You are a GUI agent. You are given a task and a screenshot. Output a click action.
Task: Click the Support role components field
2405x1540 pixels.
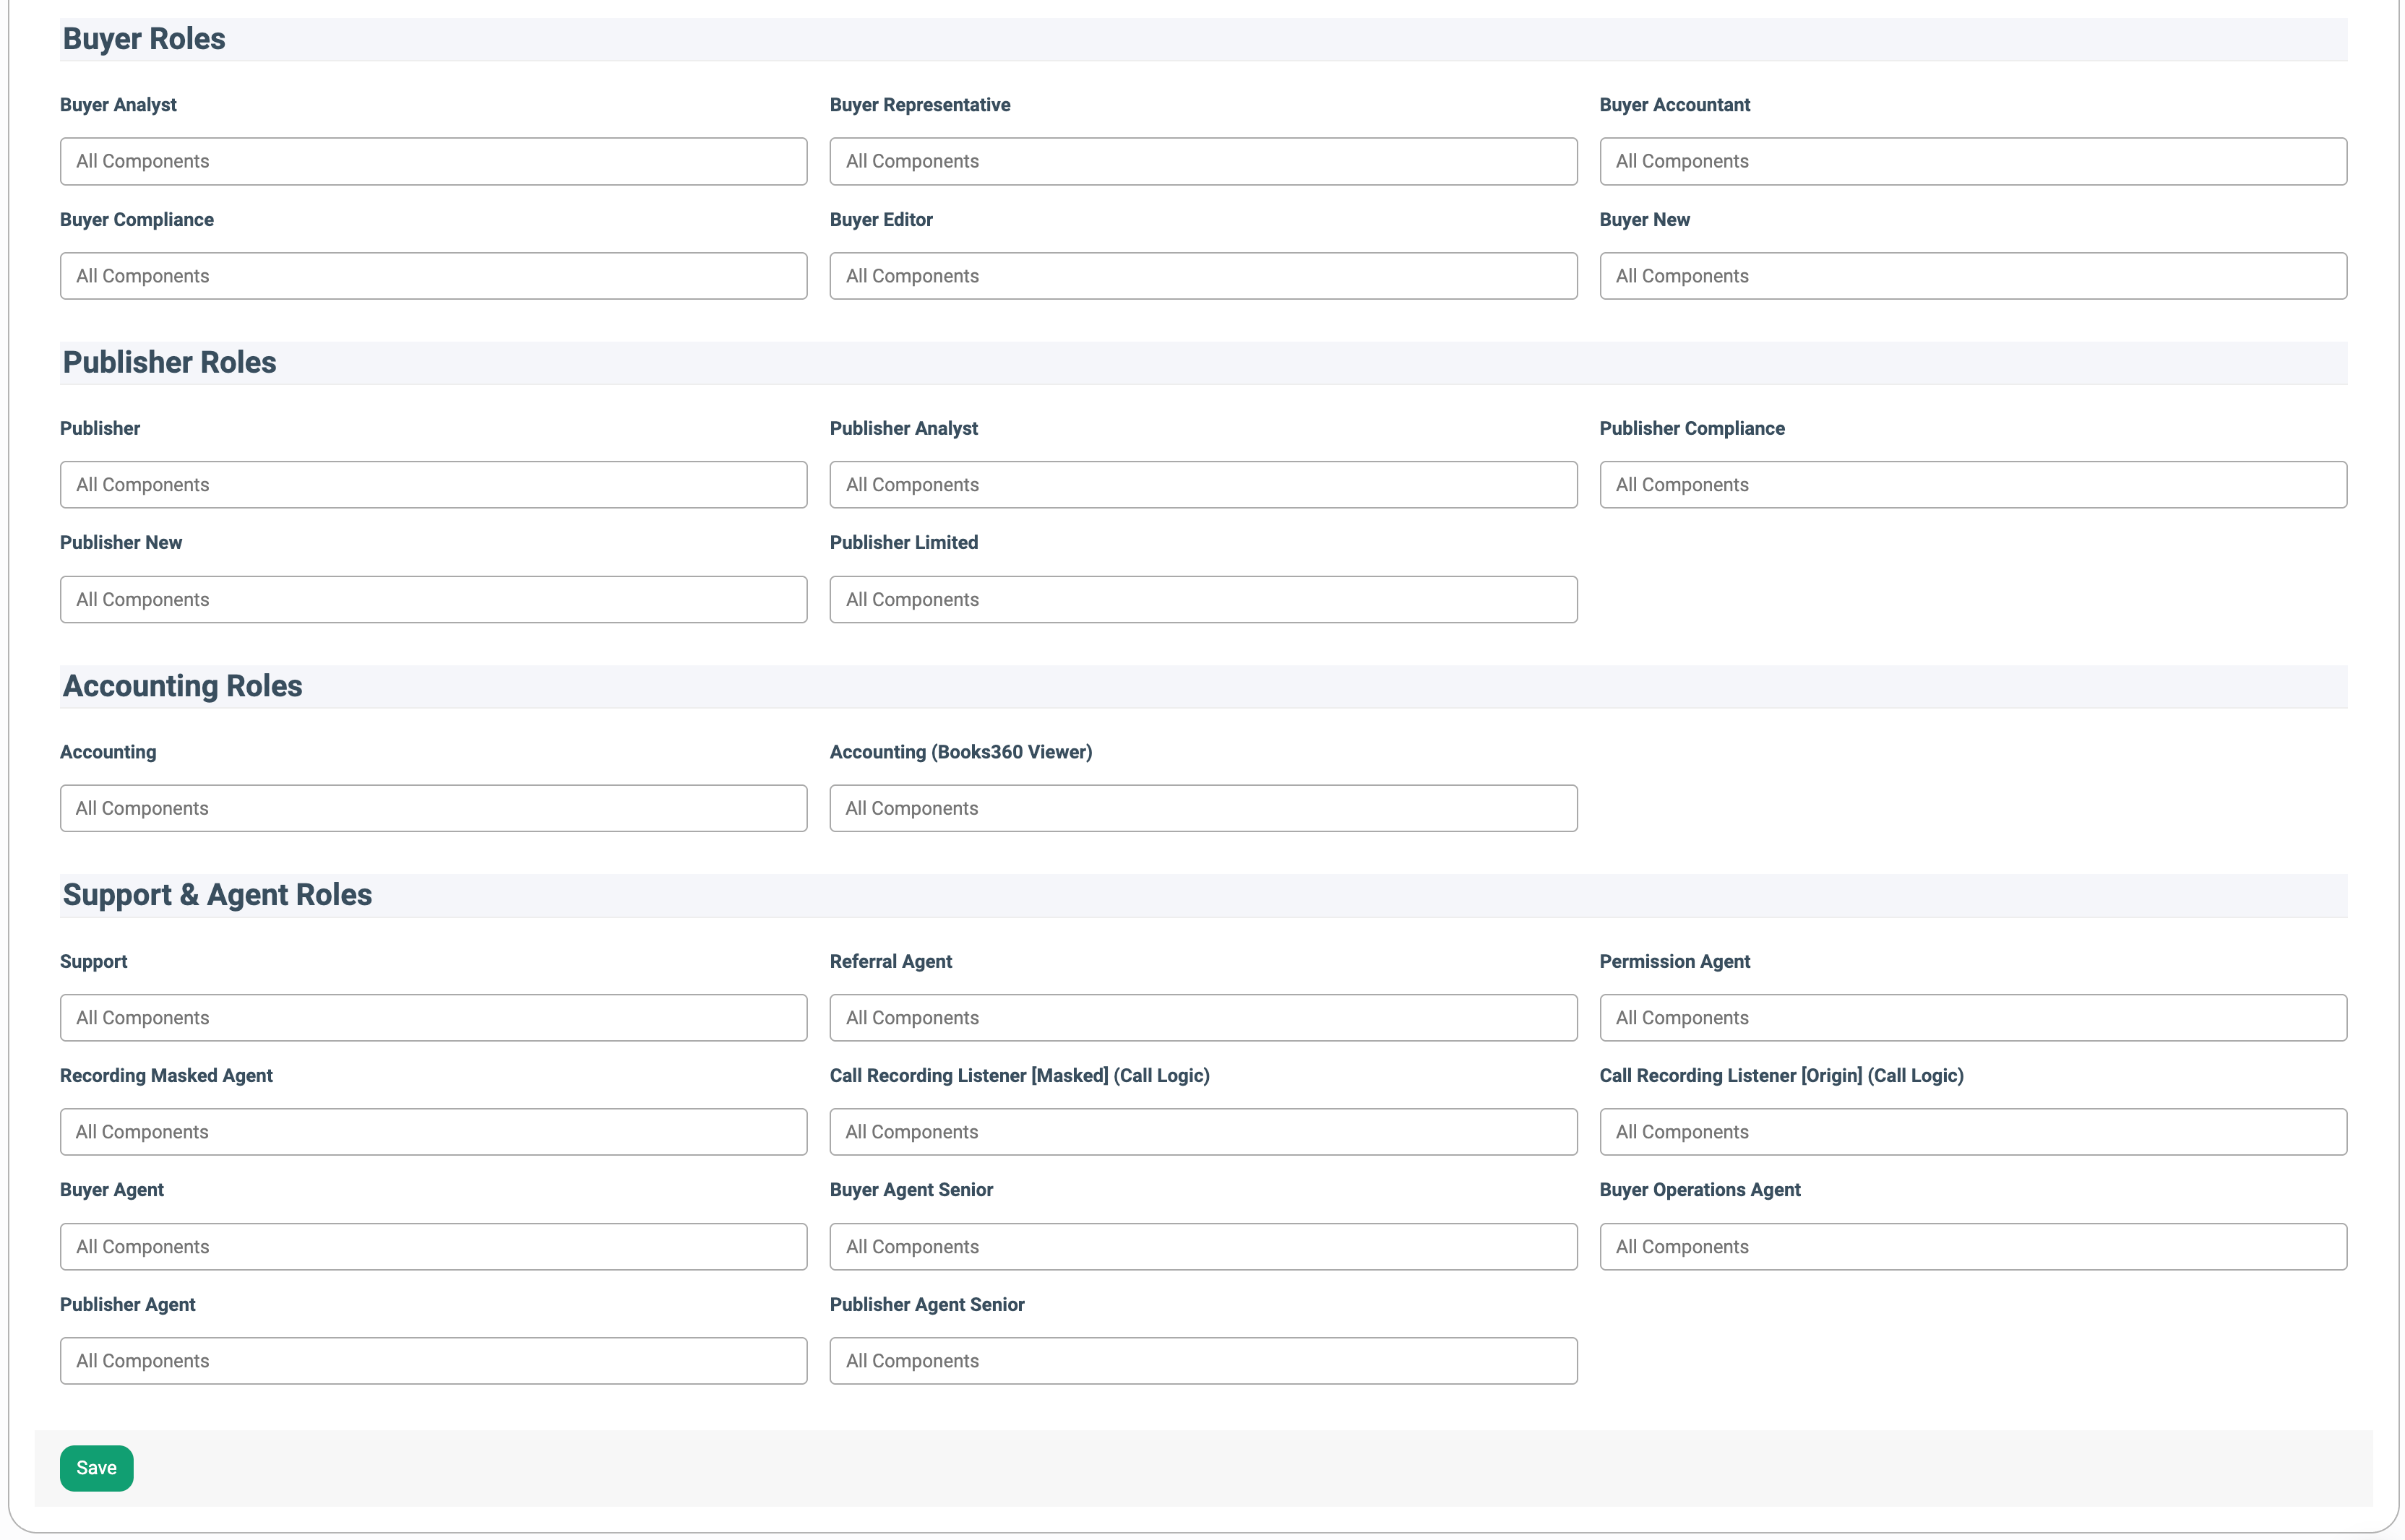coord(433,1018)
